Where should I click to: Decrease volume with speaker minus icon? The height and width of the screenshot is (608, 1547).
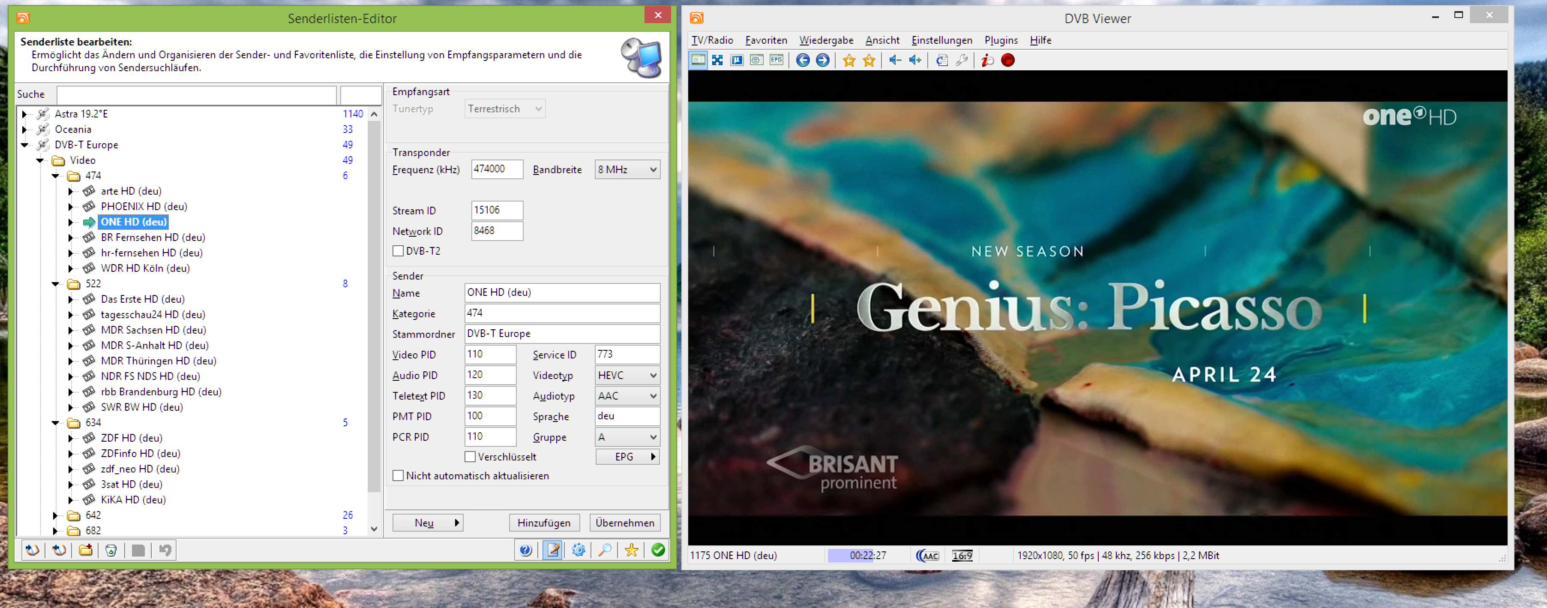(895, 60)
